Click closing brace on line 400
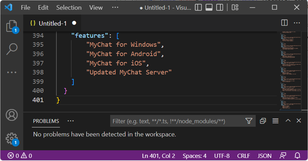Image resolution: width=308 pixels, height=161 pixels. point(65,91)
